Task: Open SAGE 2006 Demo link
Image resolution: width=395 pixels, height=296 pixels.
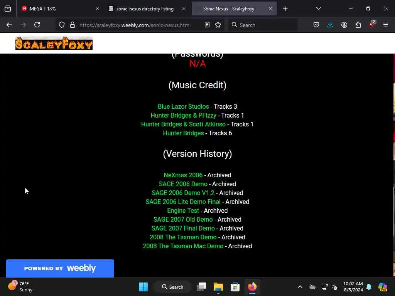Action: 183,184
